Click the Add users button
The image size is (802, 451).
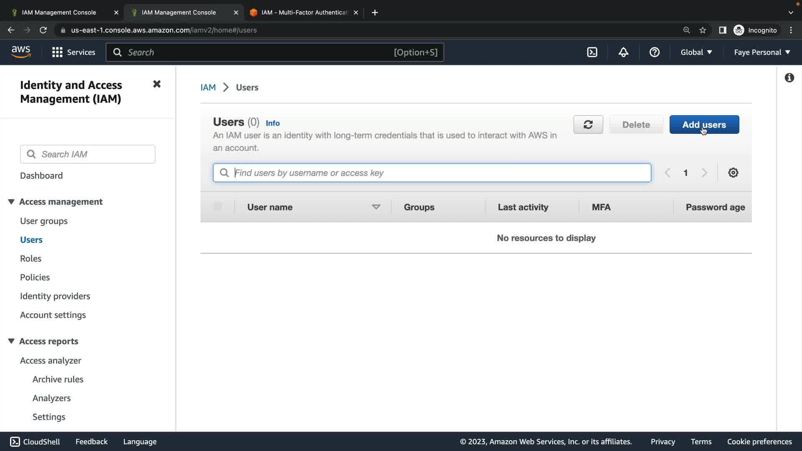click(x=704, y=124)
